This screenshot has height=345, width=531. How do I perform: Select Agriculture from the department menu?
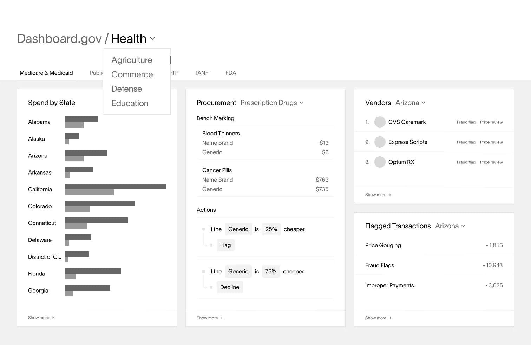[x=132, y=60]
